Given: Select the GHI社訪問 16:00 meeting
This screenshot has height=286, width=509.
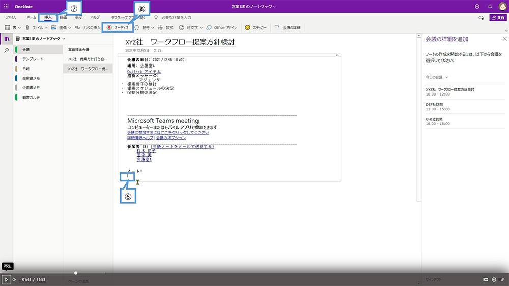Looking at the screenshot, I should (465, 121).
